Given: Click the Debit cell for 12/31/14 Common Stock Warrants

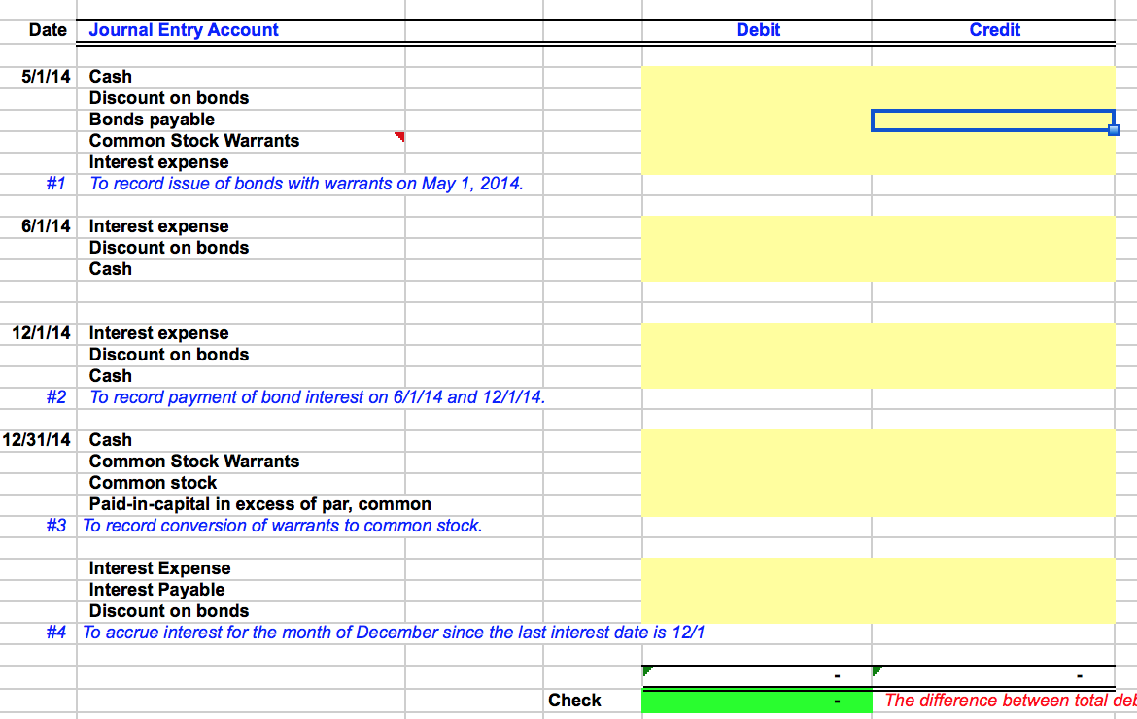Looking at the screenshot, I should click(757, 462).
